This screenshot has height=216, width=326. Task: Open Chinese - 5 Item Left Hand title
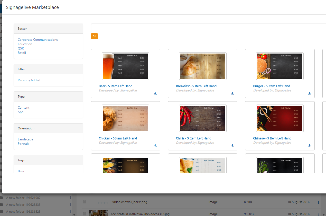(x=272, y=138)
